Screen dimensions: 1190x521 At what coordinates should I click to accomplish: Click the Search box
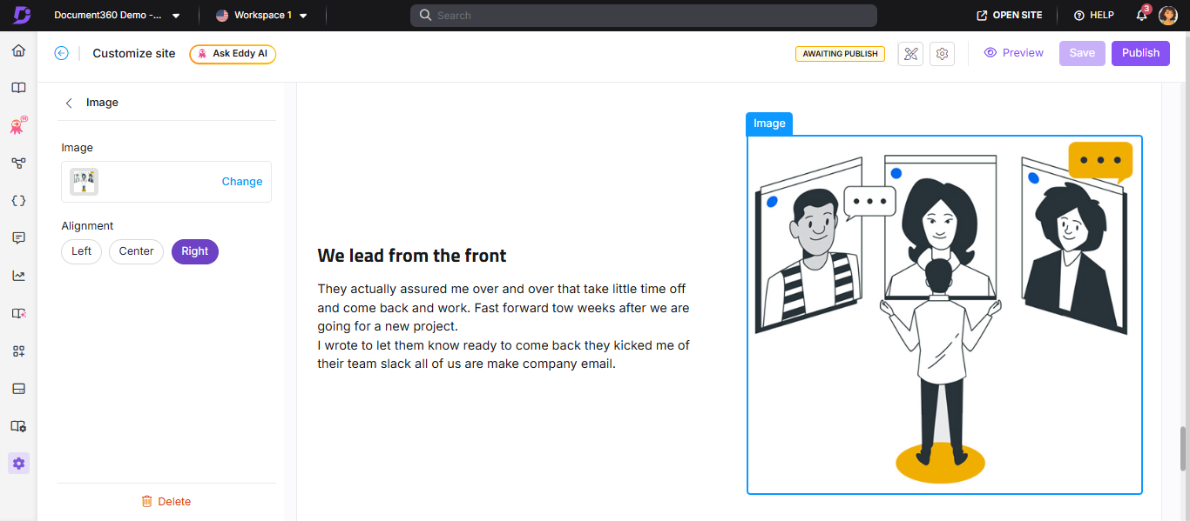643,16
